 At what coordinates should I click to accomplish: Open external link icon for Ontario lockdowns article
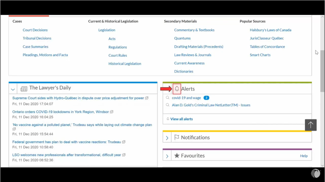coord(112,112)
